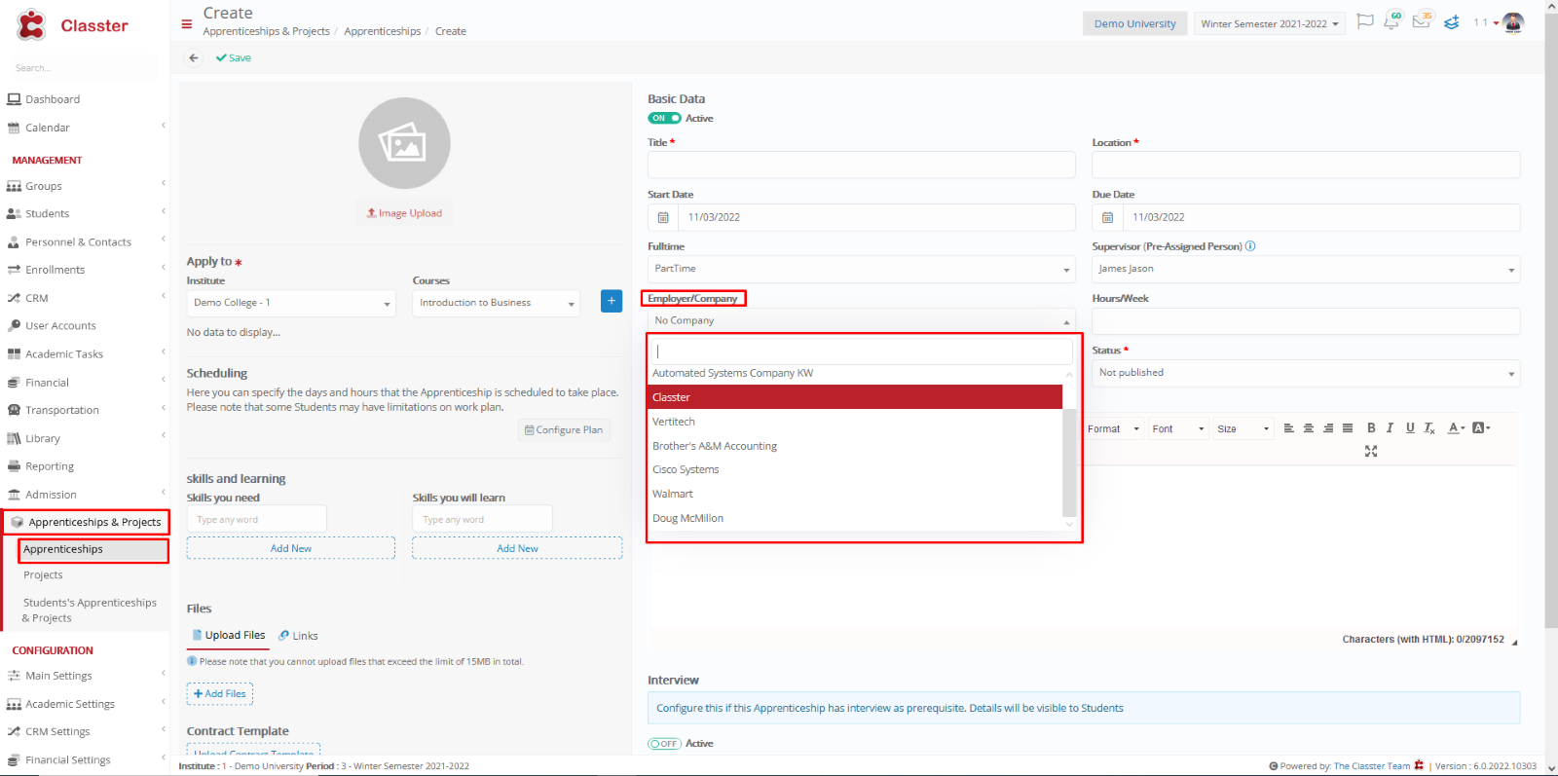Click the blue layers-plus header icon
Screen dimensions: 1558x776
[1452, 22]
